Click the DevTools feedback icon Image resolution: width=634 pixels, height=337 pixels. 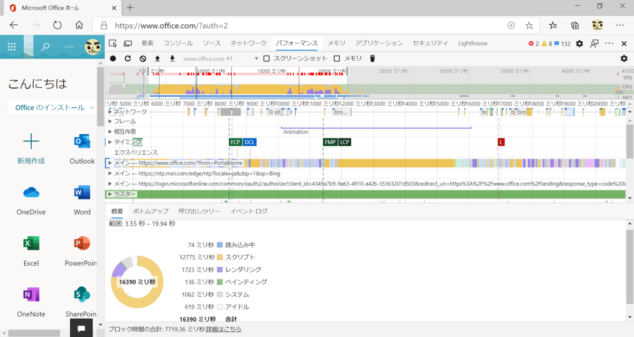[x=594, y=43]
